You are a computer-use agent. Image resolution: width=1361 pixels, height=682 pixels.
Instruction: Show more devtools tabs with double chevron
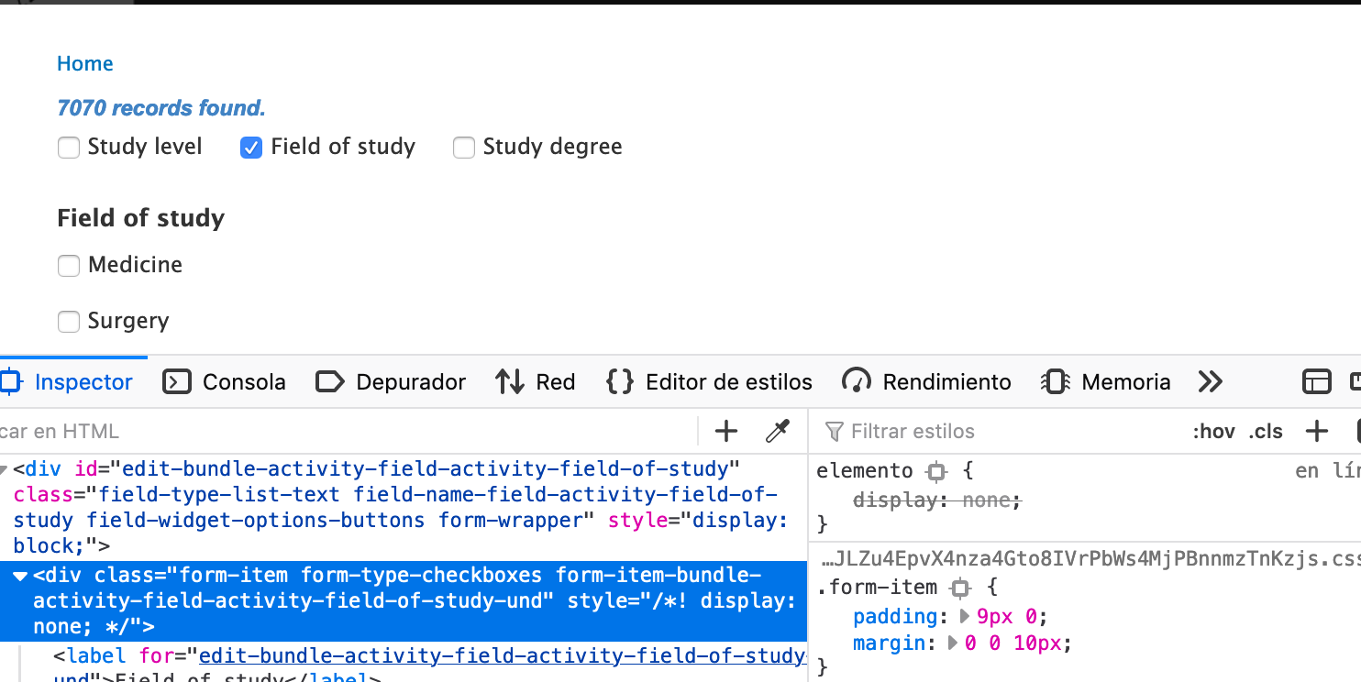(x=1211, y=382)
